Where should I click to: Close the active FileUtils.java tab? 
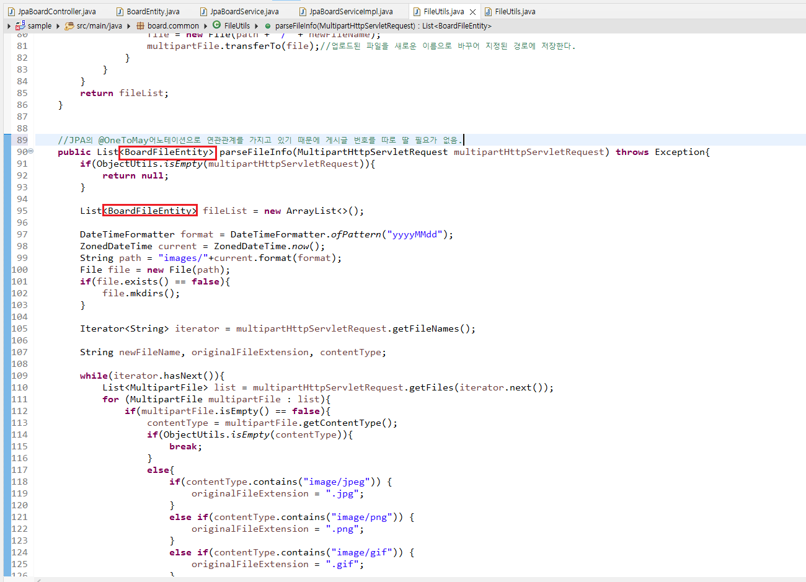tap(472, 12)
